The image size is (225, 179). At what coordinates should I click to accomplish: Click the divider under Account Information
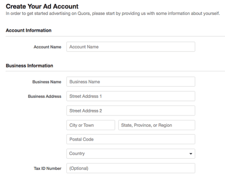pyautogui.click(x=115, y=36)
